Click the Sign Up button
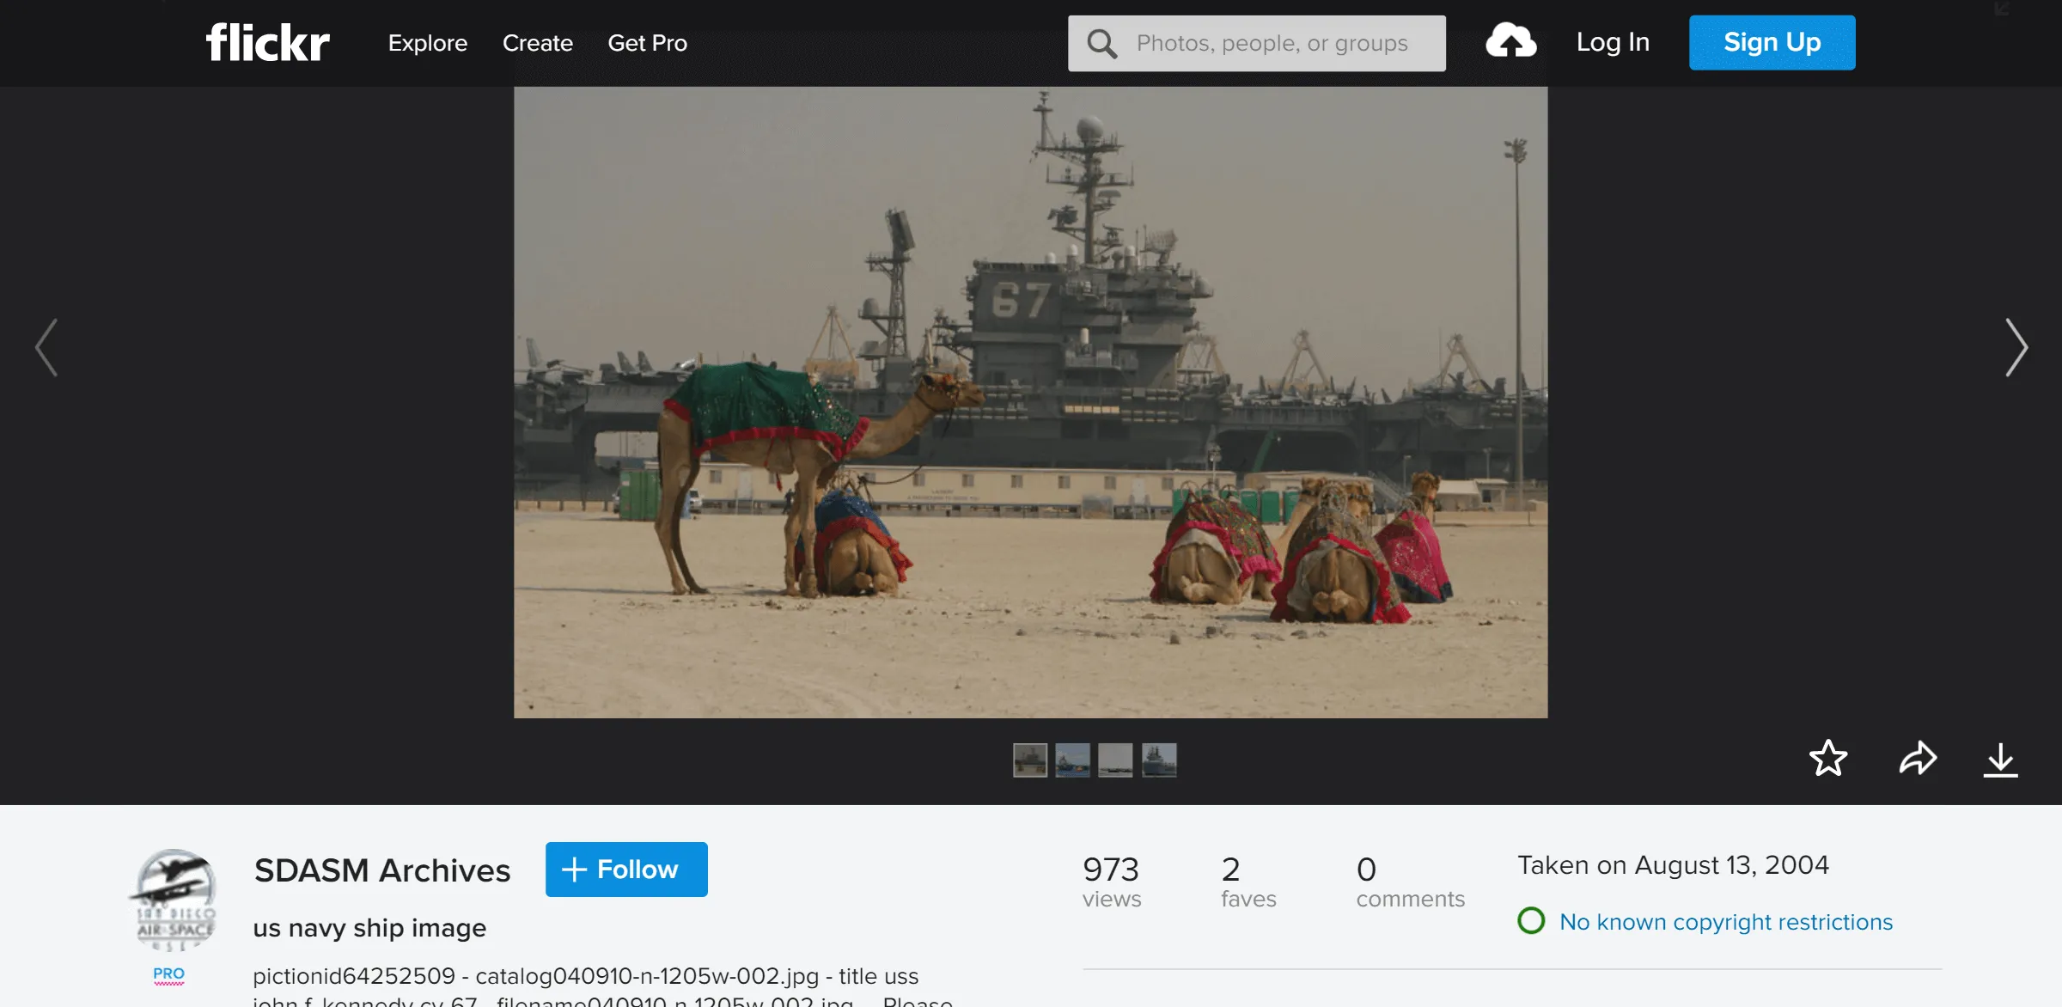The height and width of the screenshot is (1007, 2062). (1772, 42)
